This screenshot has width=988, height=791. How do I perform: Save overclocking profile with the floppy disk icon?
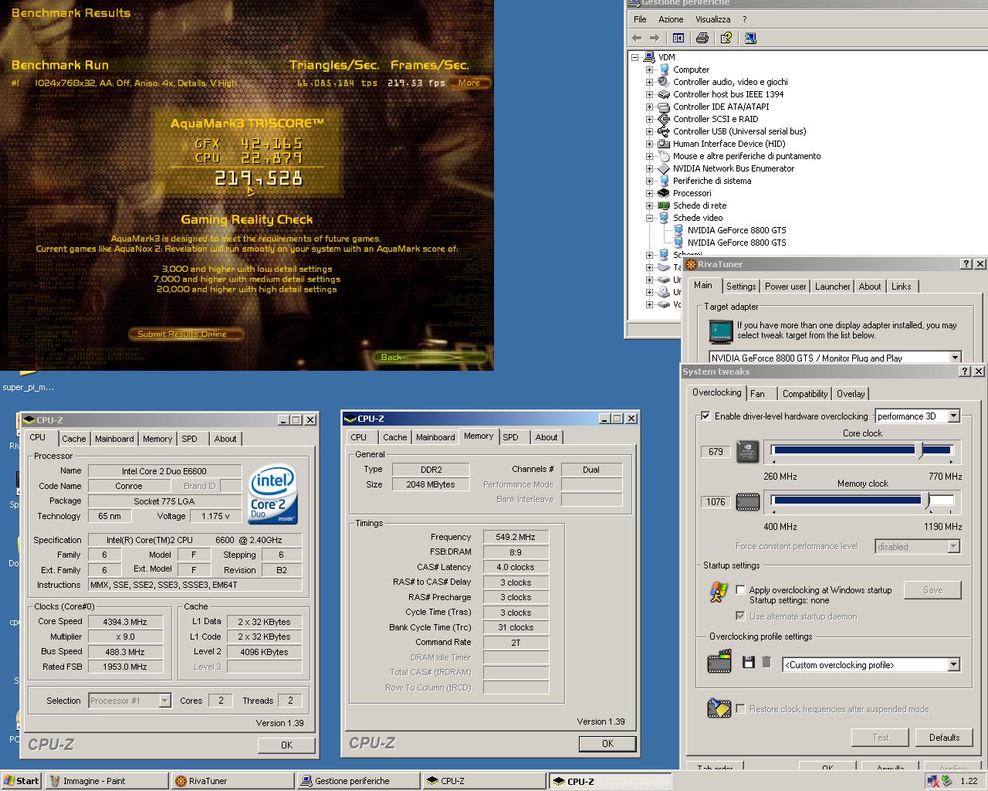pyautogui.click(x=748, y=662)
